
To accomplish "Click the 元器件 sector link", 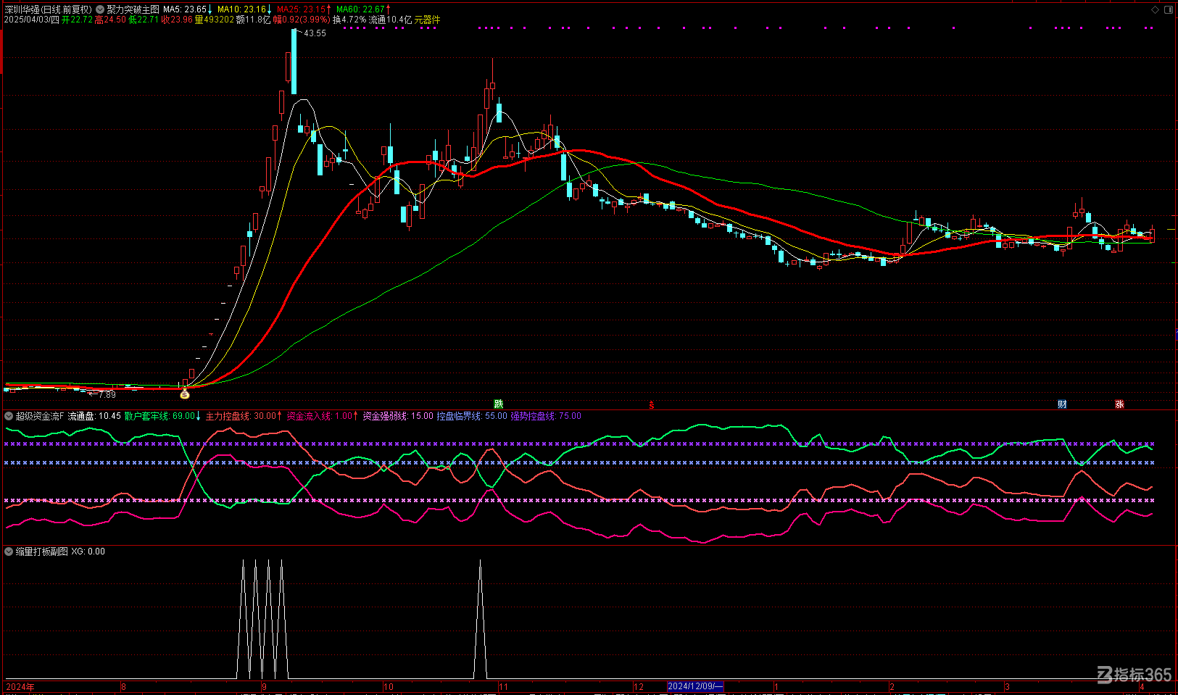I will pos(427,20).
